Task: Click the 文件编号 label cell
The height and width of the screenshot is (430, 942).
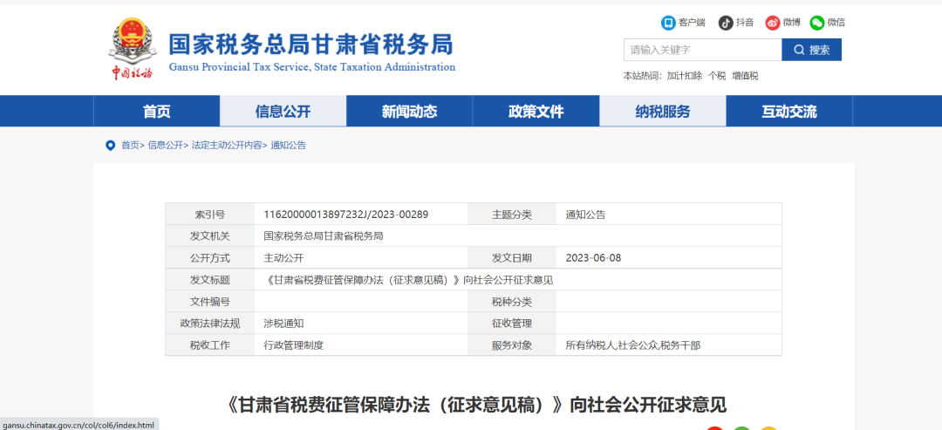Action: 210,302
